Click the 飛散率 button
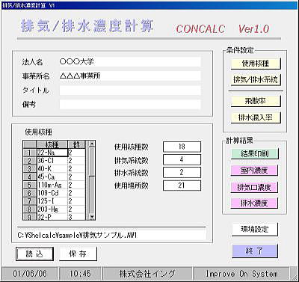This screenshot has height=282, width=299. [256, 101]
